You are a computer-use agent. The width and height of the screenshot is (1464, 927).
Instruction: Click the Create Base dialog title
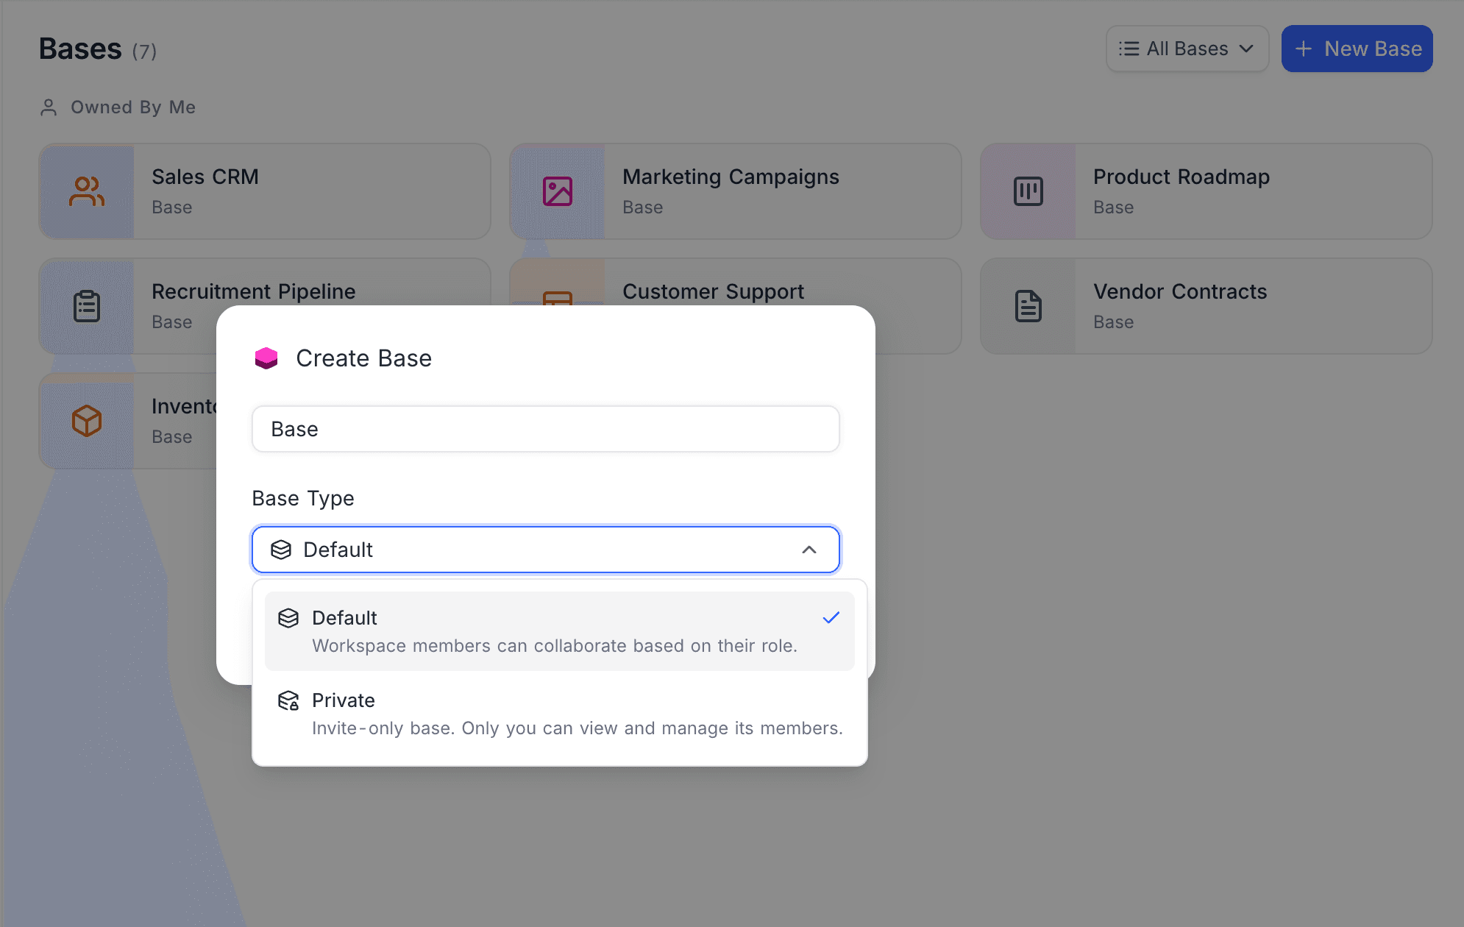(363, 358)
